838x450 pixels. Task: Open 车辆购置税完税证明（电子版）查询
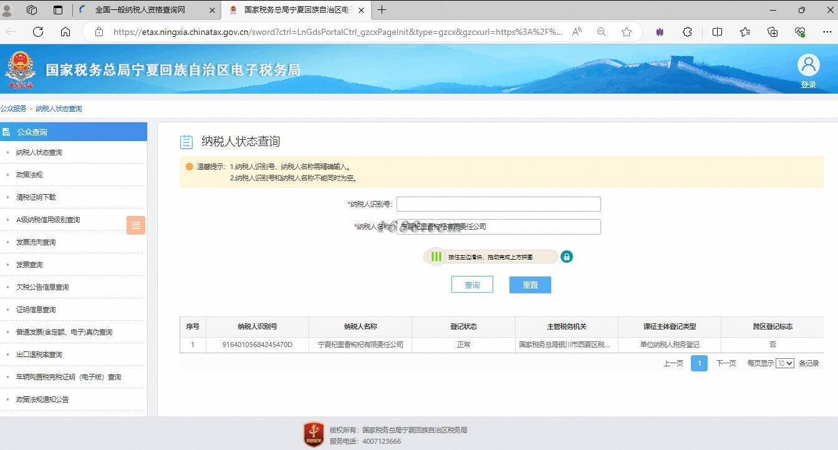click(69, 377)
